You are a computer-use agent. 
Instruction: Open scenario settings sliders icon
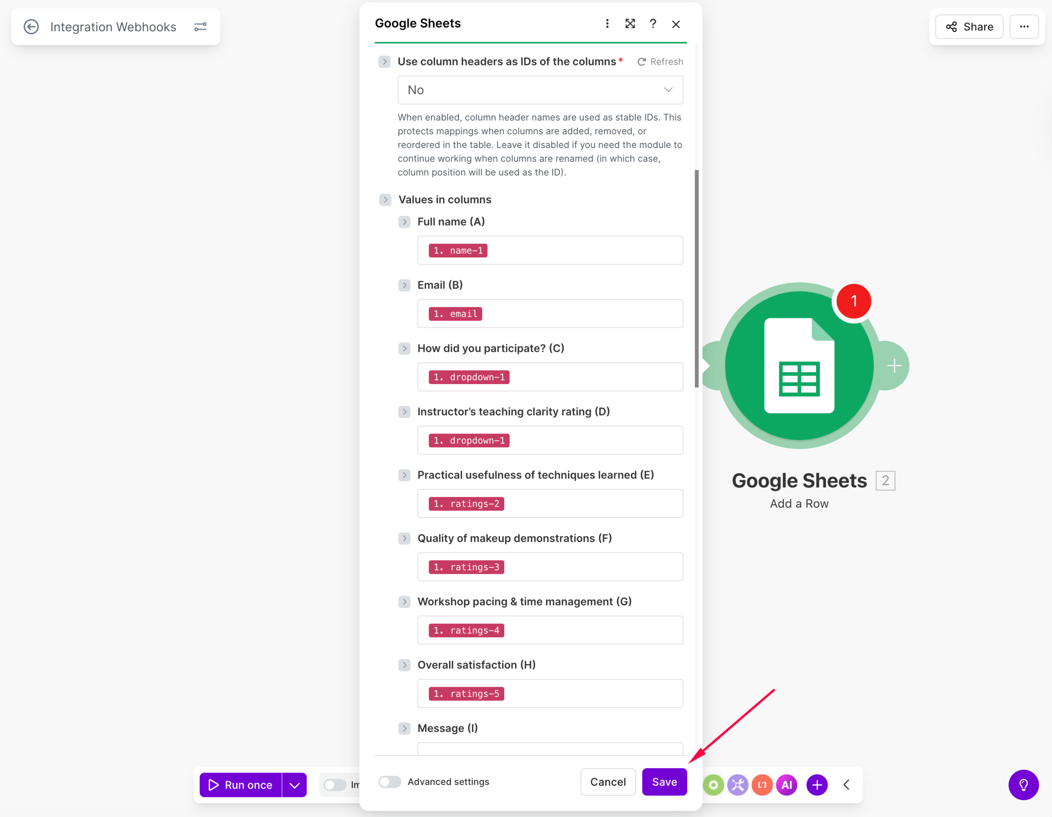[201, 26]
